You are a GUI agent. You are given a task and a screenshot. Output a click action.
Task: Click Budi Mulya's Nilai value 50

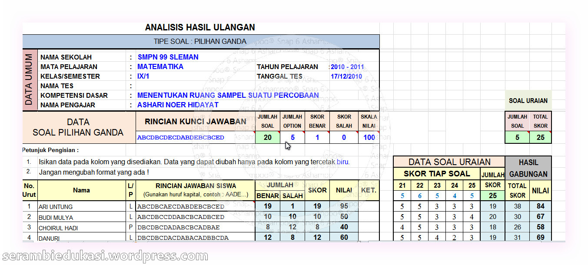pos(344,217)
